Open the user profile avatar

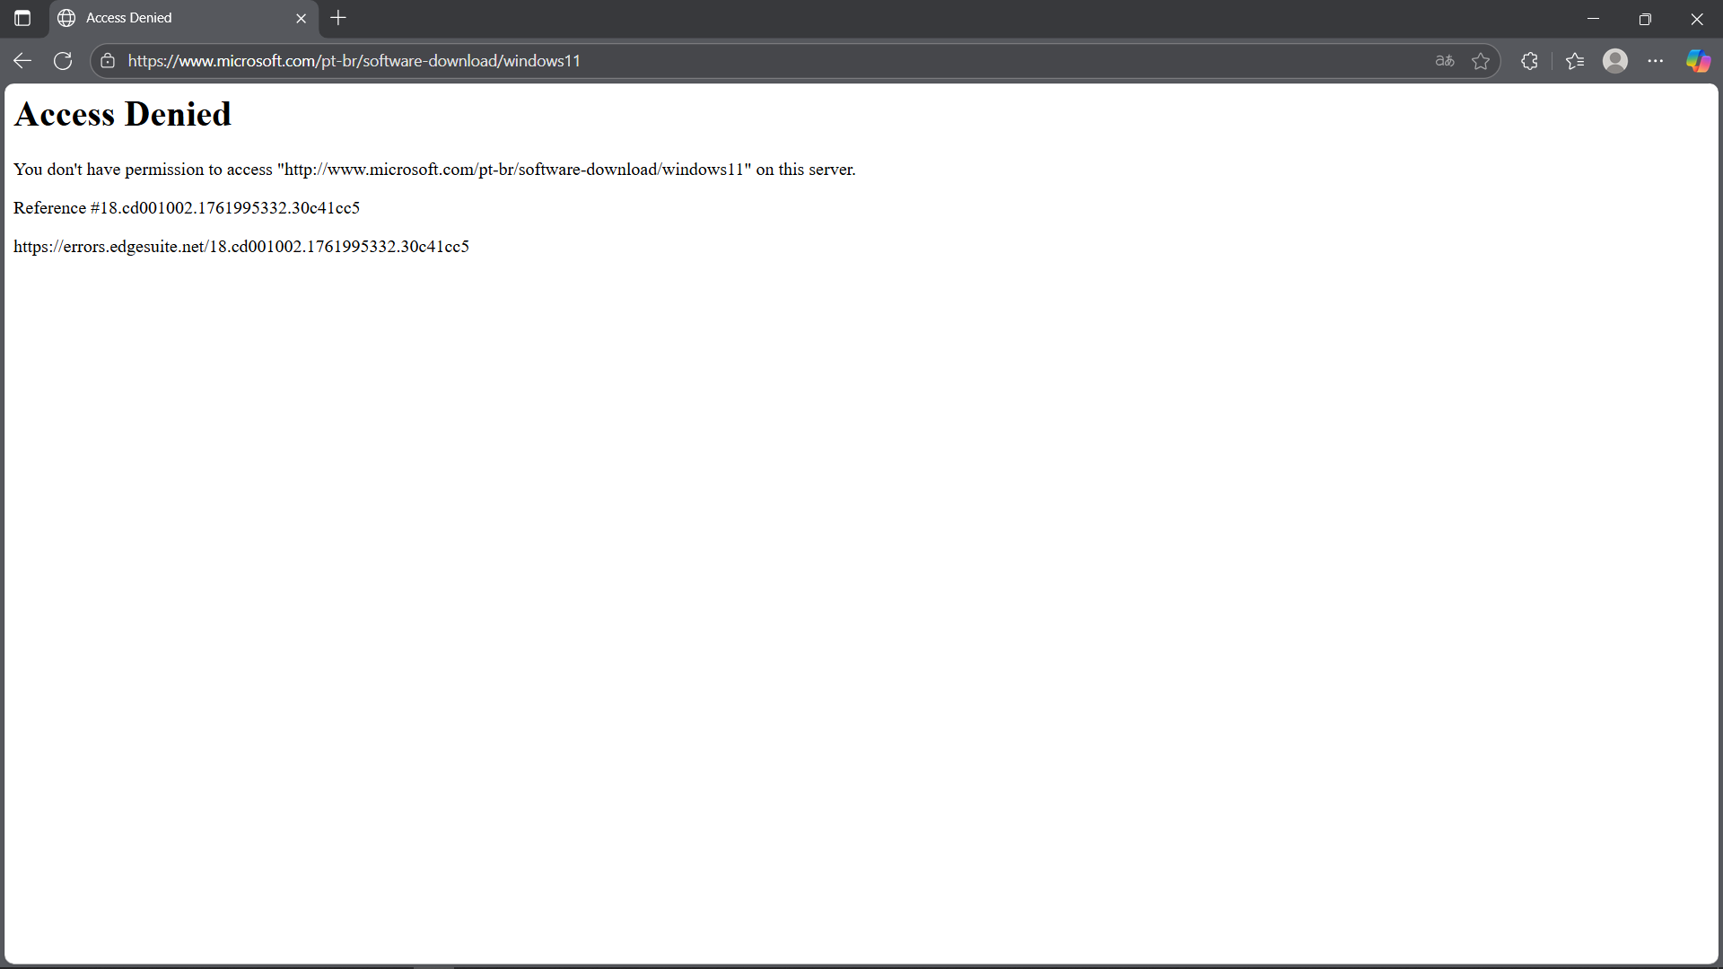1615,61
